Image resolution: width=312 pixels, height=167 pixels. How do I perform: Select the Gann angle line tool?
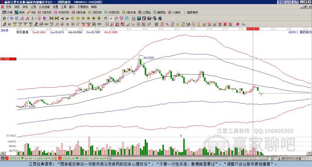128,24
